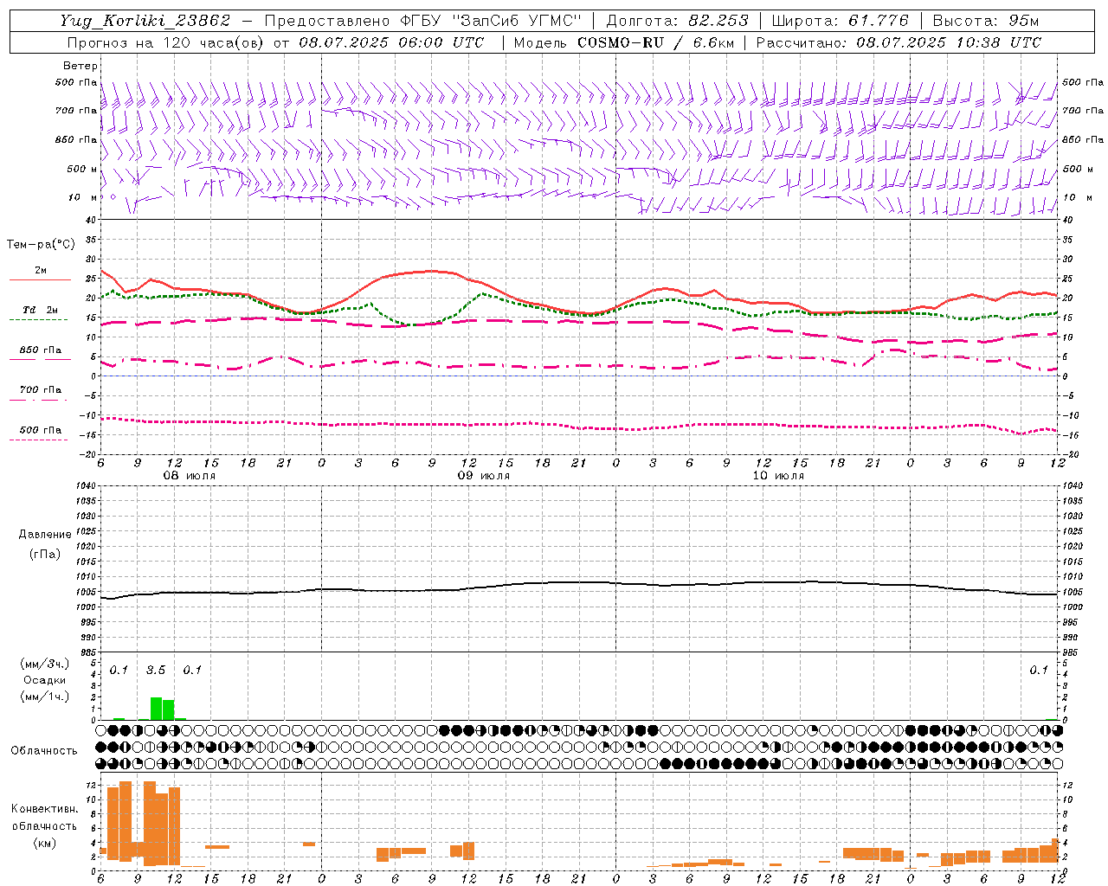Click the 'Высота: 95м' header field
Screen dimensions: 1108x886
tap(986, 21)
